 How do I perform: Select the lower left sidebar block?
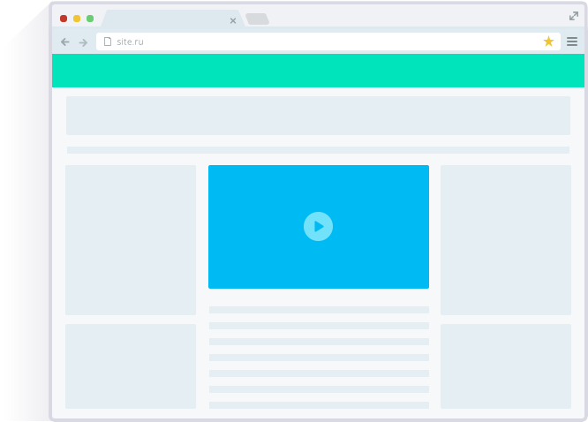pos(131,365)
